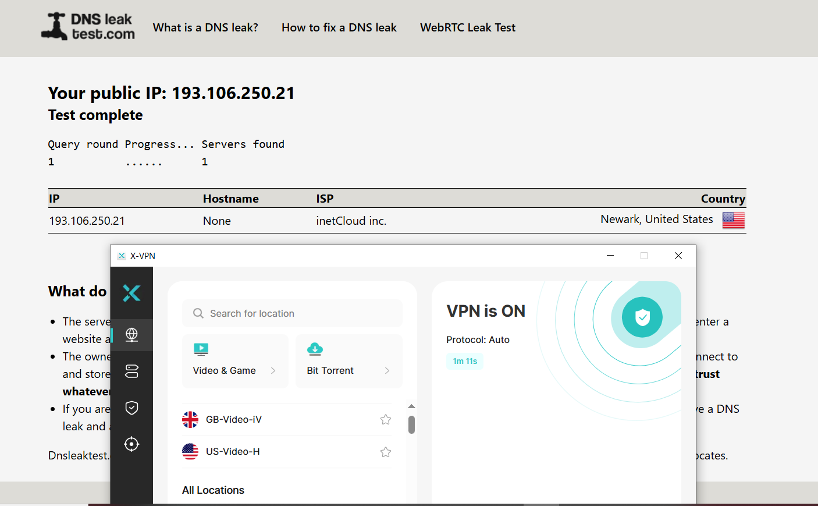Open the globe locations sidebar icon
The width and height of the screenshot is (818, 506).
click(x=131, y=335)
